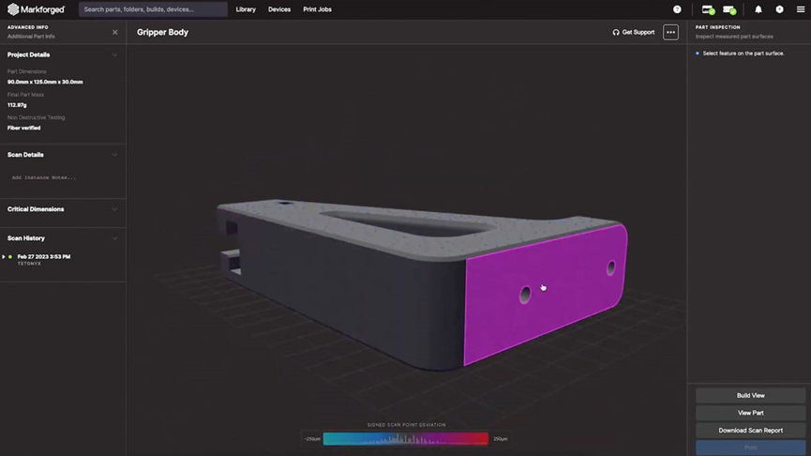Collapse the Scan History section
This screenshot has height=456, width=811.
pos(114,238)
